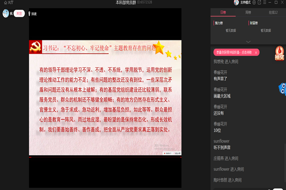Click chat message 有声音了
This screenshot has height=190, width=286.
pos(220,79)
